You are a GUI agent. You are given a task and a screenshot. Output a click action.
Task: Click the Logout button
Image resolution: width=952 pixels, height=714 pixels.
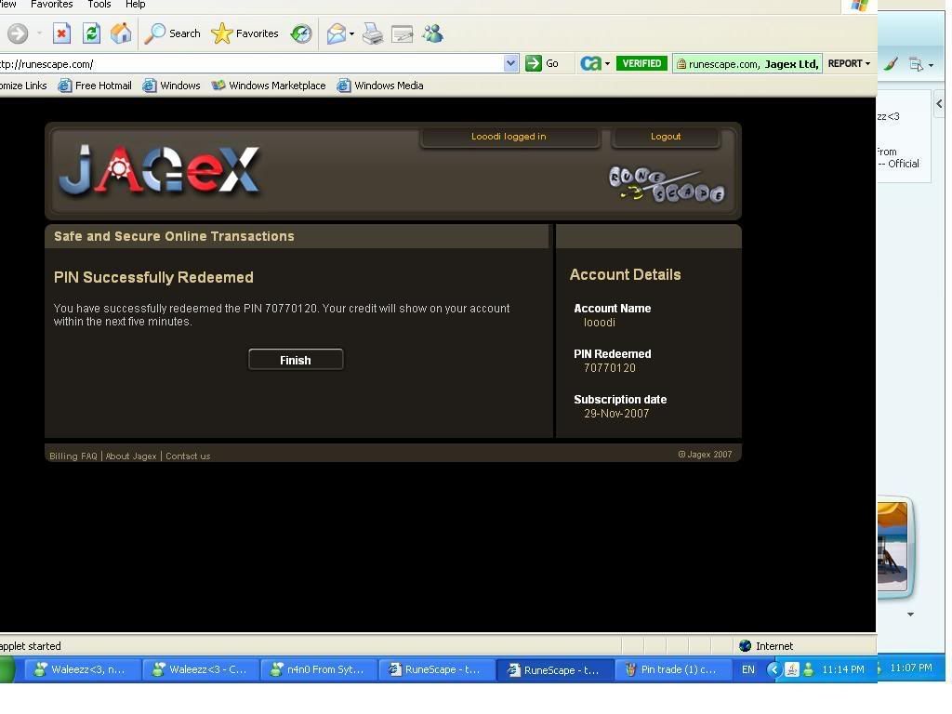point(666,137)
